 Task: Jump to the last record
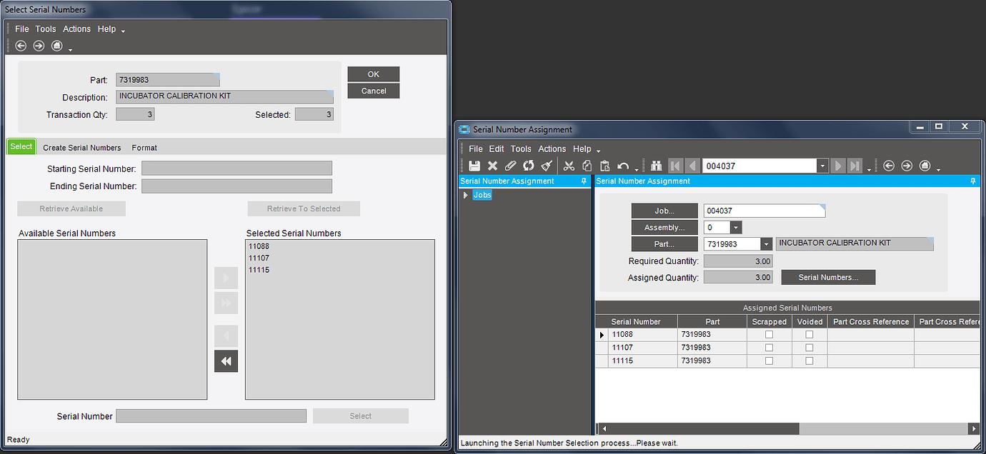(855, 165)
